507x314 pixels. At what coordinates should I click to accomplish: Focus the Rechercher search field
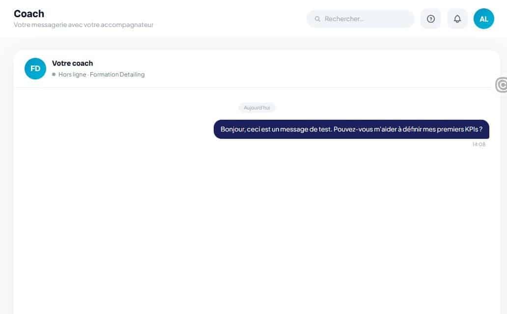click(x=360, y=19)
